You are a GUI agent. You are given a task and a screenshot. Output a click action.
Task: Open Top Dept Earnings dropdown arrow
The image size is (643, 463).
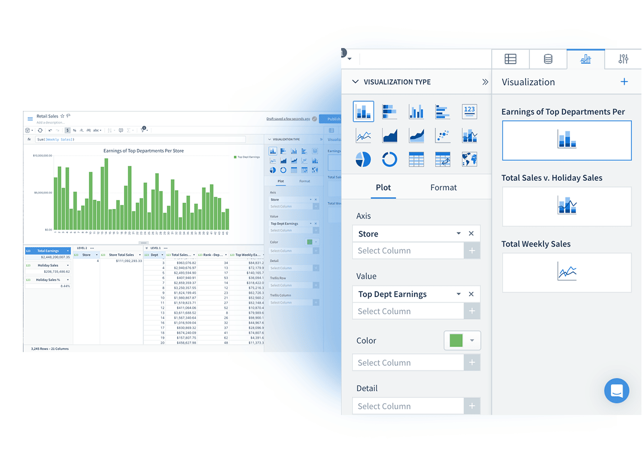click(459, 294)
